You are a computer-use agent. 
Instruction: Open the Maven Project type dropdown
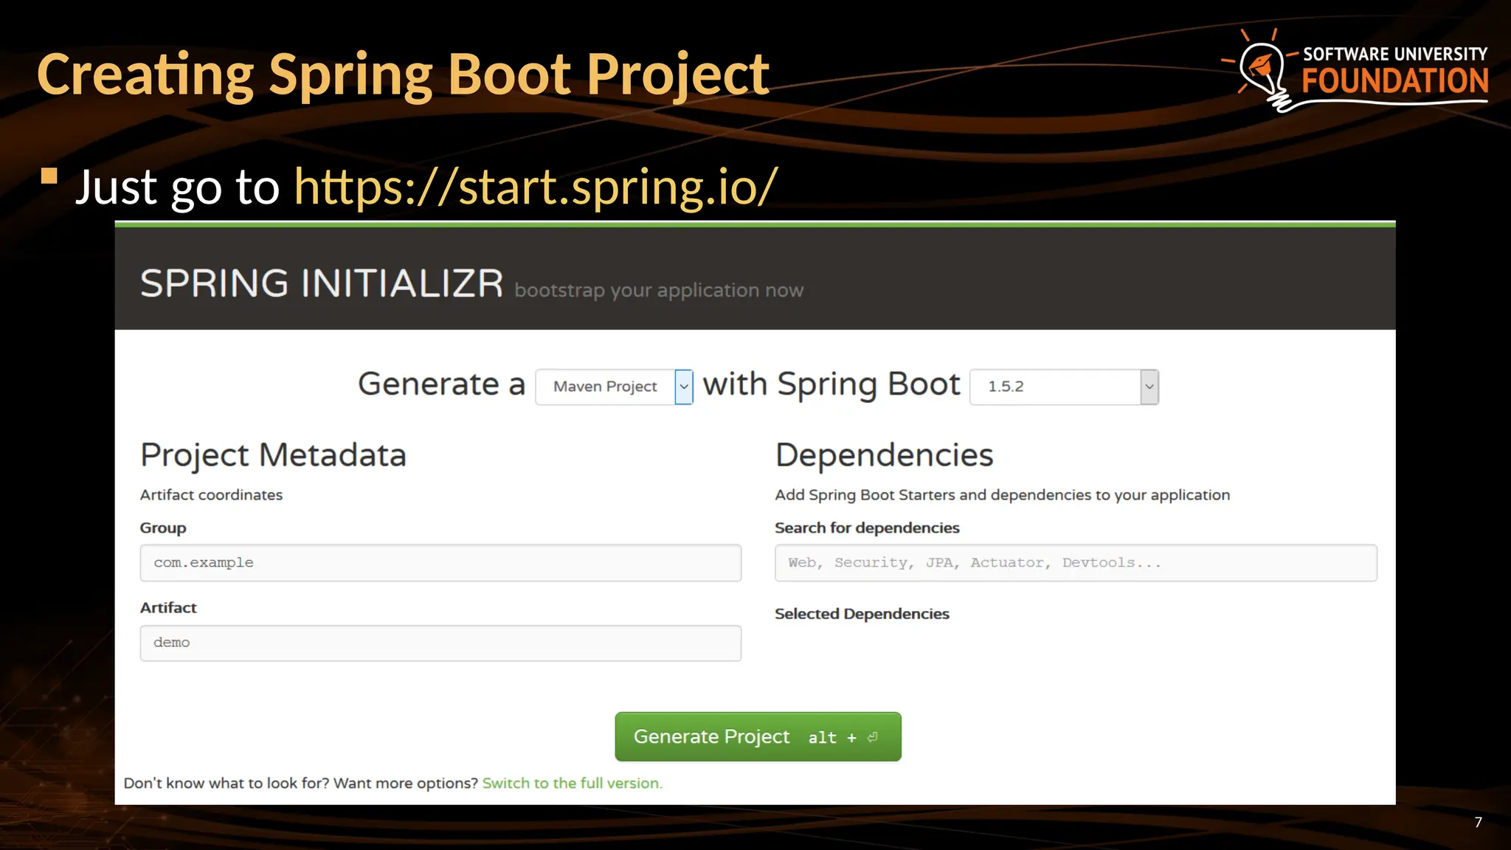point(605,387)
